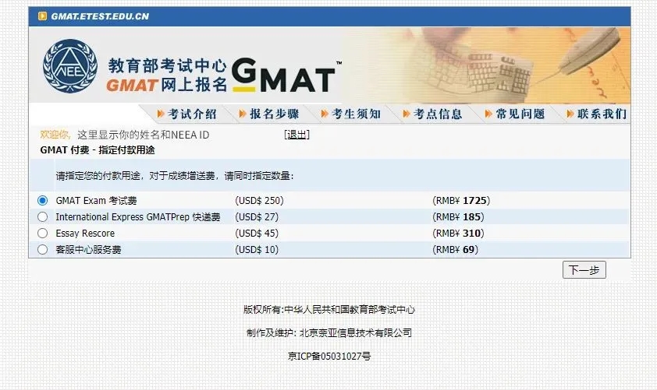Screen dimensions: 657x390
Task: Click the 退出 logout link
Action: 297,135
